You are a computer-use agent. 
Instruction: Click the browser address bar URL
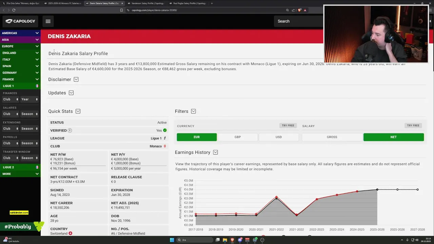pyautogui.click(x=154, y=10)
